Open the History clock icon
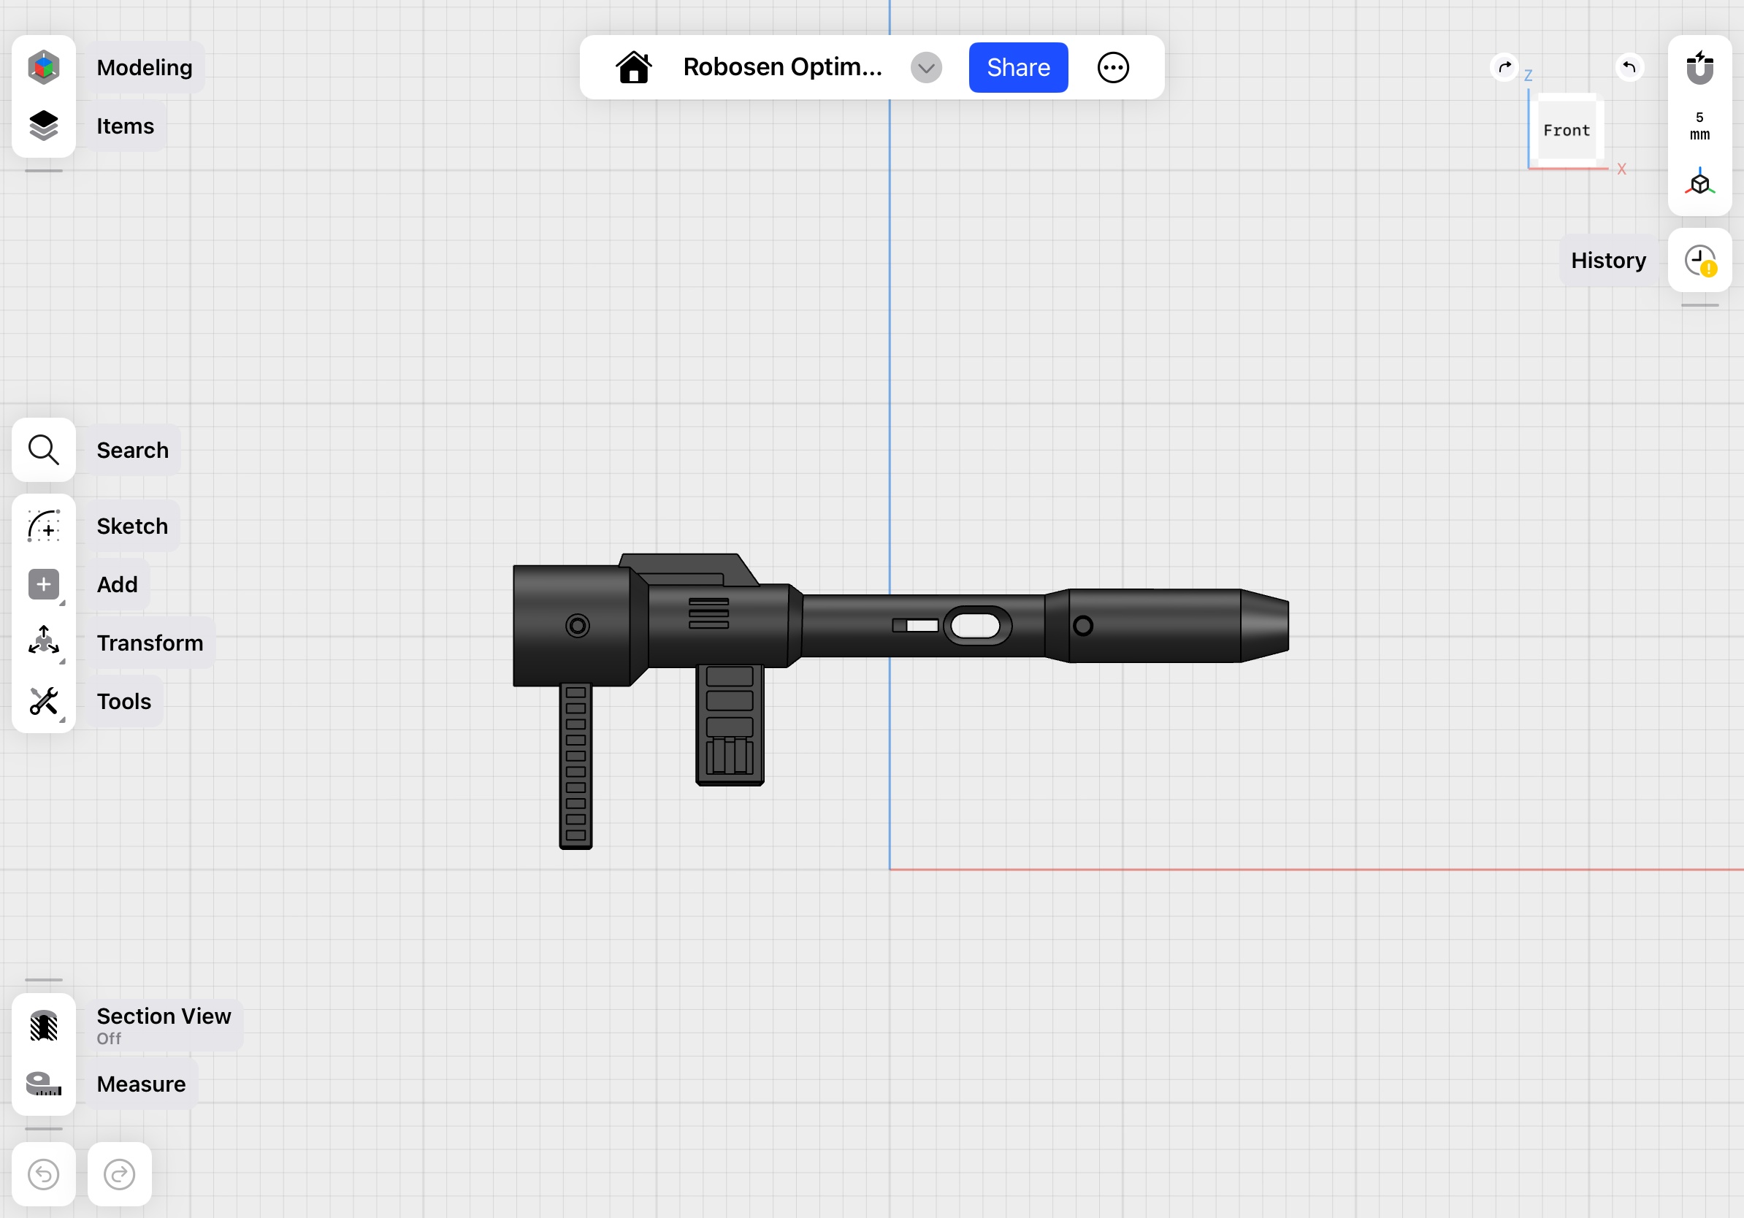Image resolution: width=1744 pixels, height=1218 pixels. (x=1699, y=261)
